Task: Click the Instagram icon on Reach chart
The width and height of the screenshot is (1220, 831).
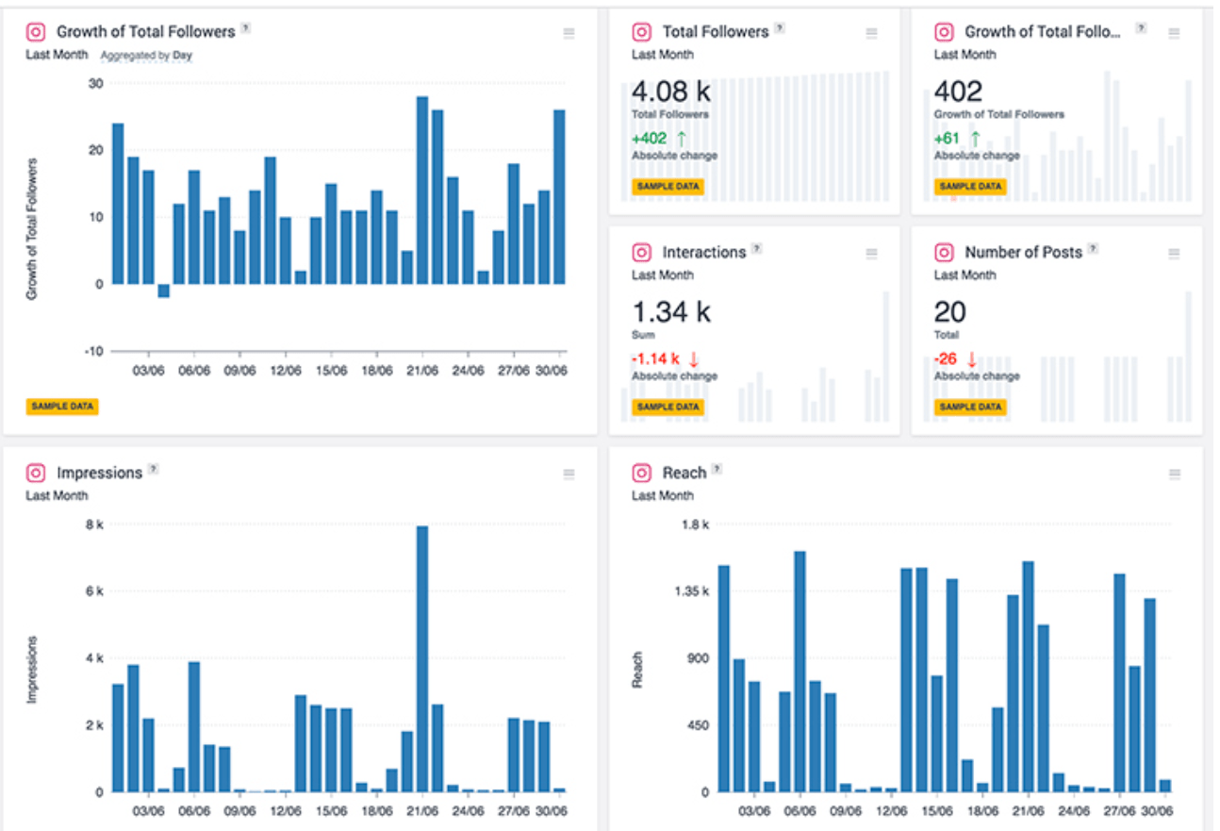Action: (641, 473)
